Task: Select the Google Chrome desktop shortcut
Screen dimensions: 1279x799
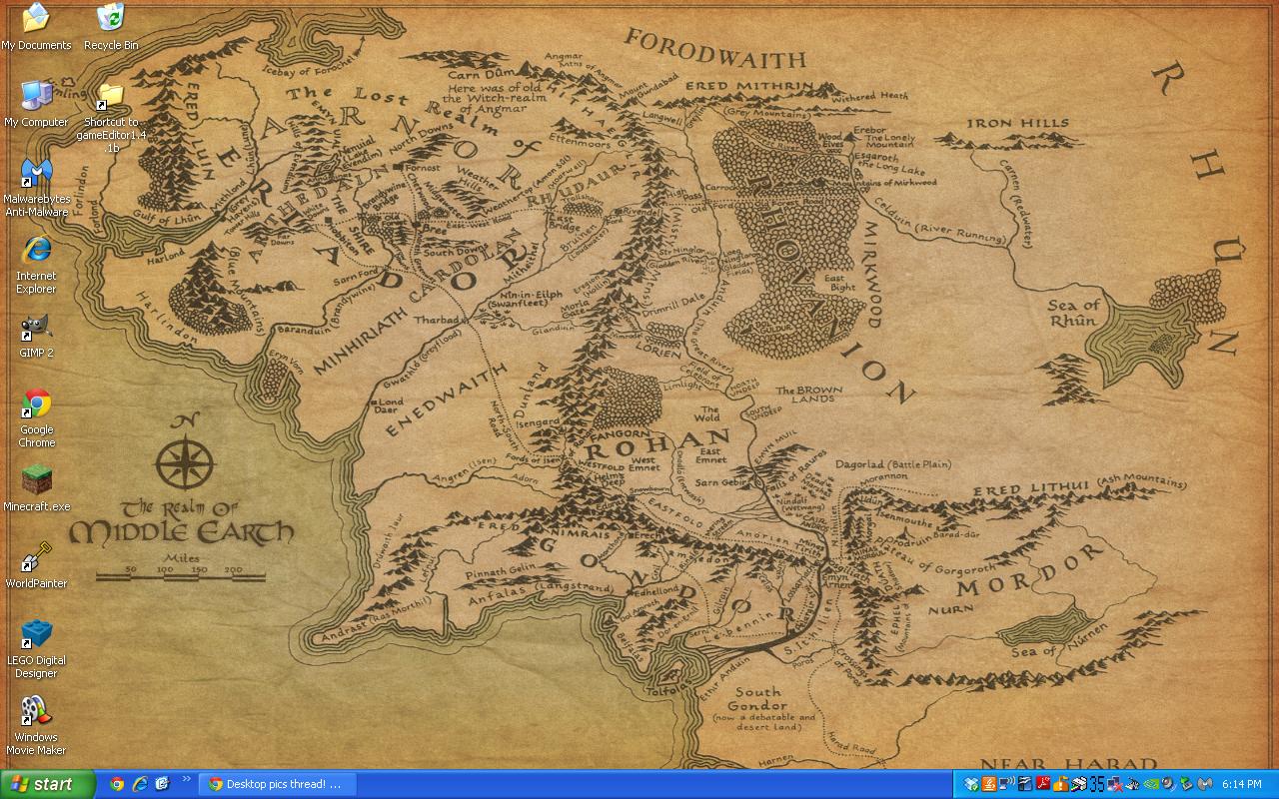Action: [x=36, y=417]
